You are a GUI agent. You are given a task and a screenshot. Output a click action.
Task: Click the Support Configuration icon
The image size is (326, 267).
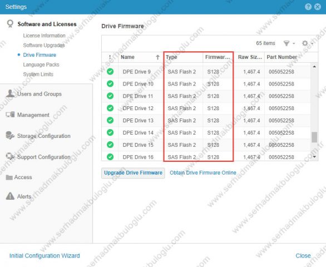tap(10, 156)
